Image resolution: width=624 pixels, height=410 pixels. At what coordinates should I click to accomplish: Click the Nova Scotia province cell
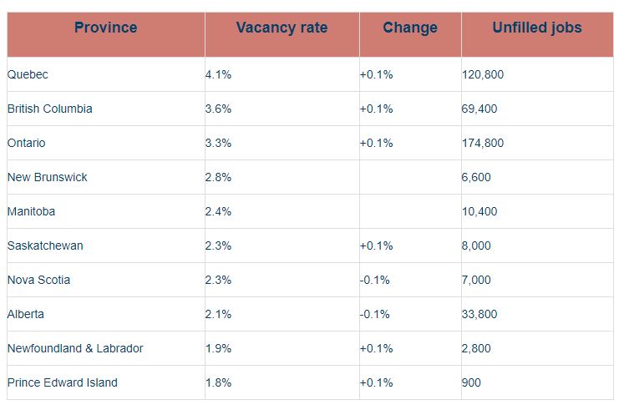[x=106, y=280]
